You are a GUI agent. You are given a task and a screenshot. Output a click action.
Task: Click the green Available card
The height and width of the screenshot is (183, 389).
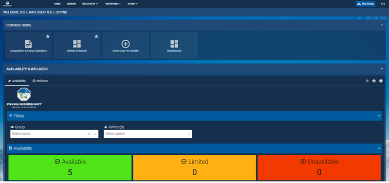tap(70, 167)
